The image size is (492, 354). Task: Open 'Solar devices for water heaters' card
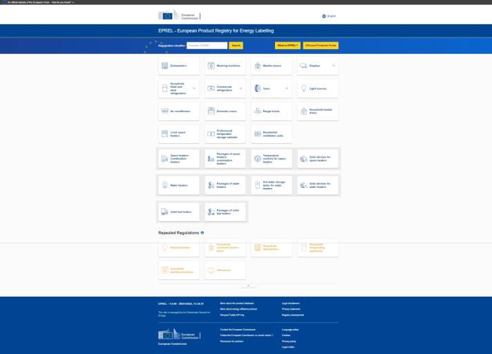click(x=318, y=185)
